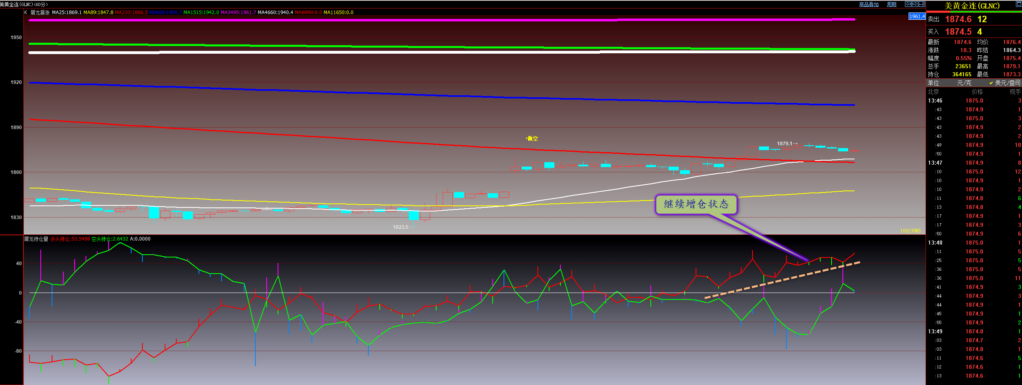Click the 北京 time column header

933,92
